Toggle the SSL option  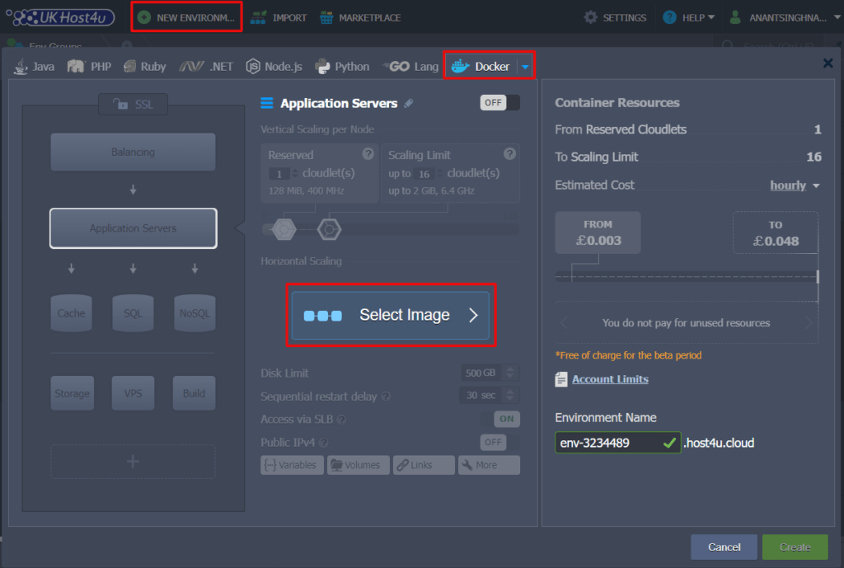tap(133, 104)
